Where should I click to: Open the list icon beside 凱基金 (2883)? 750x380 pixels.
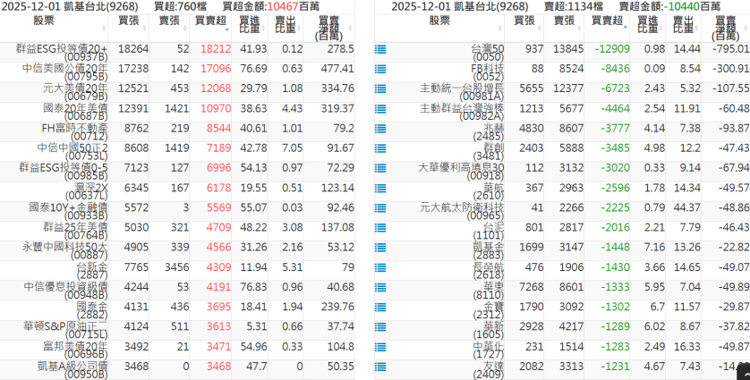point(380,247)
